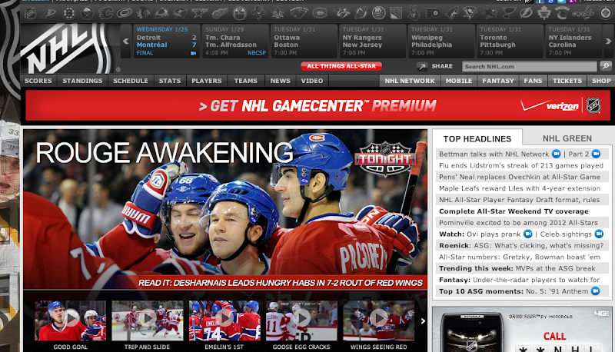Open the Boston Bruins team logo
The width and height of the screenshot is (615, 352).
[x=68, y=13]
